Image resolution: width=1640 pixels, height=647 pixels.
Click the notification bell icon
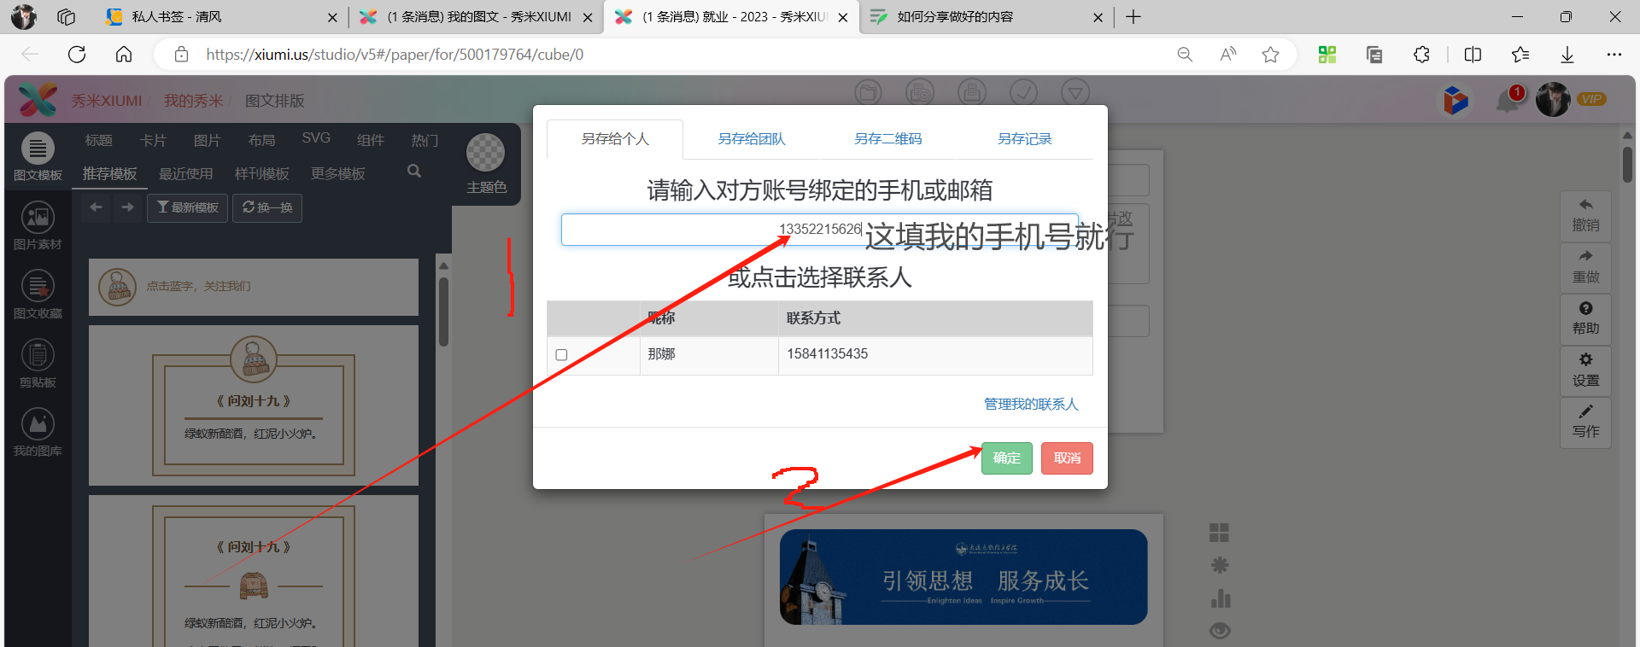click(1508, 100)
